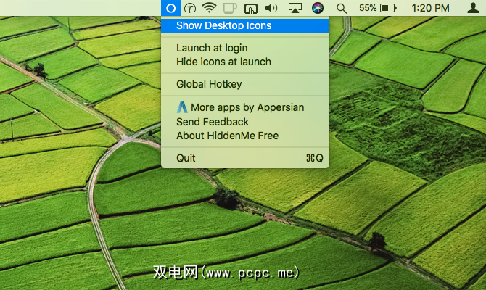
Task: Click the HiddenMe circle menu bar icon
Action: click(x=170, y=8)
